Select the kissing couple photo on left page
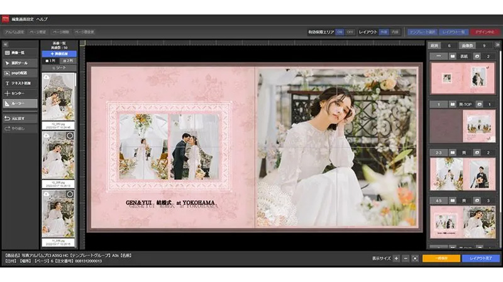The width and height of the screenshot is (503, 282). 195,147
